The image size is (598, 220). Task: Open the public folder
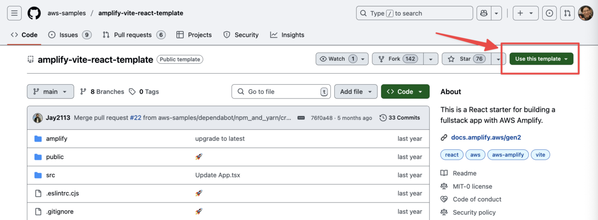[x=55, y=157]
